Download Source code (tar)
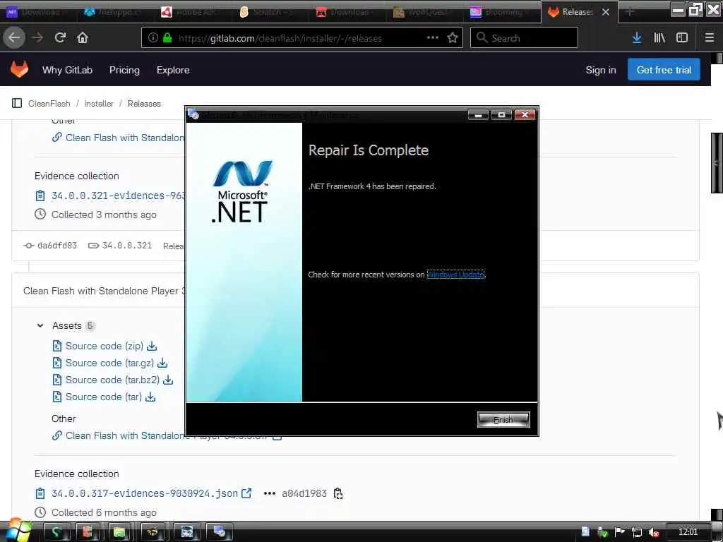 pyautogui.click(x=104, y=397)
